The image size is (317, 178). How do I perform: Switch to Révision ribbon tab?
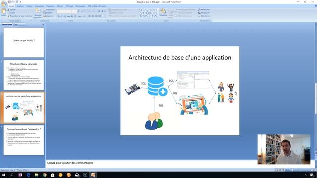coord(60,6)
